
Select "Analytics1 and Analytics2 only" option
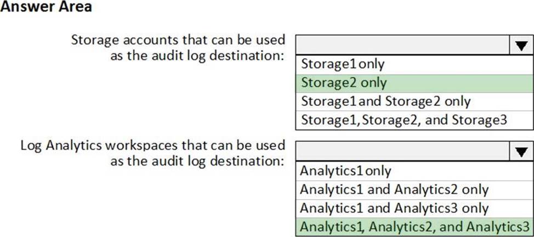point(394,189)
